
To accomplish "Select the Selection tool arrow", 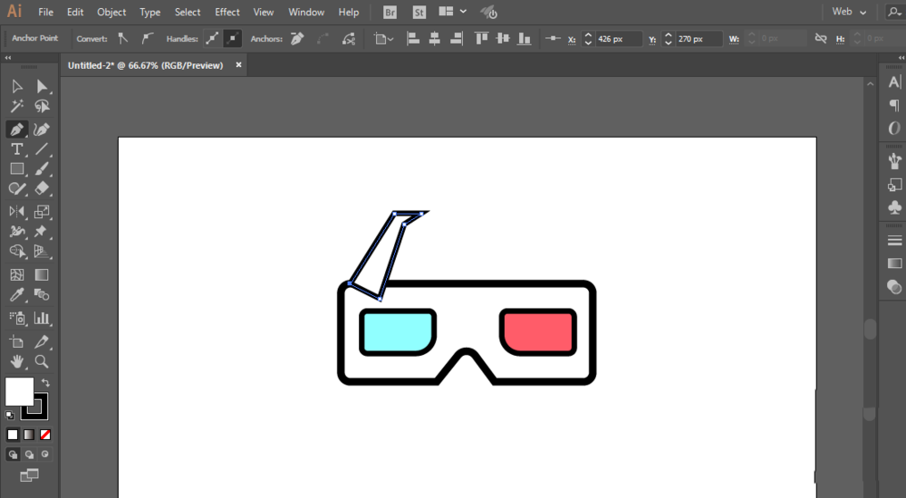I will [16, 86].
